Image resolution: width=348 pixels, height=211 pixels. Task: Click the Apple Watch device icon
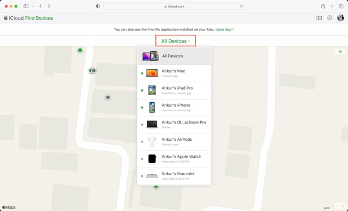[x=152, y=159]
